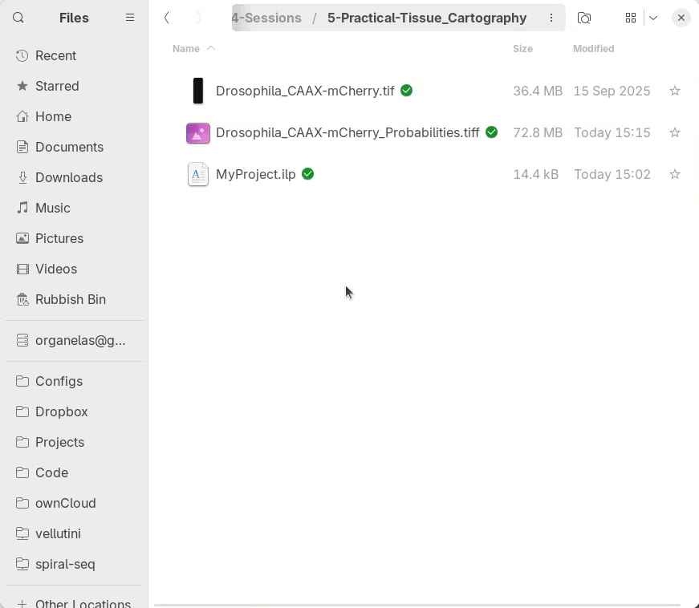The height and width of the screenshot is (608, 699).
Task: Open the sidebar hamburger menu
Action: [x=130, y=18]
